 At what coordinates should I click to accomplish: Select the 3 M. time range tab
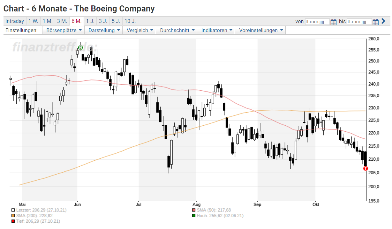pos(62,21)
